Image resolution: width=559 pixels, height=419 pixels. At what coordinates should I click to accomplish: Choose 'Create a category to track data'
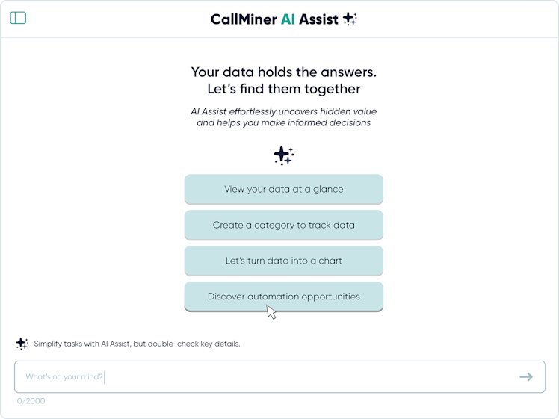coord(283,225)
